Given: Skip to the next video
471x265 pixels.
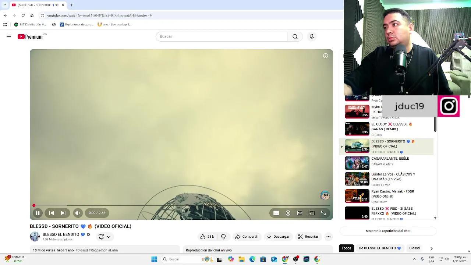Looking at the screenshot, I should pos(63,213).
